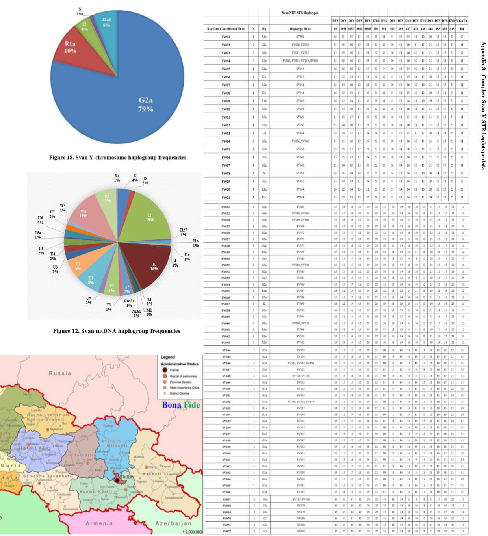Click the Province Centers legend icon
488x536 pixels.
tap(165, 382)
